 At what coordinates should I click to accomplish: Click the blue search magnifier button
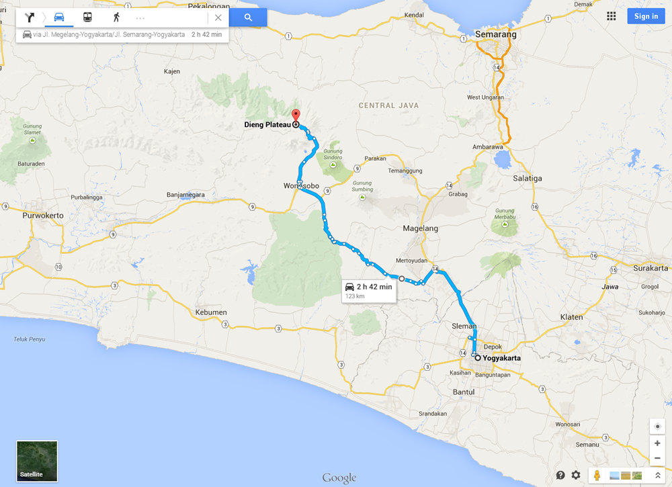point(248,17)
